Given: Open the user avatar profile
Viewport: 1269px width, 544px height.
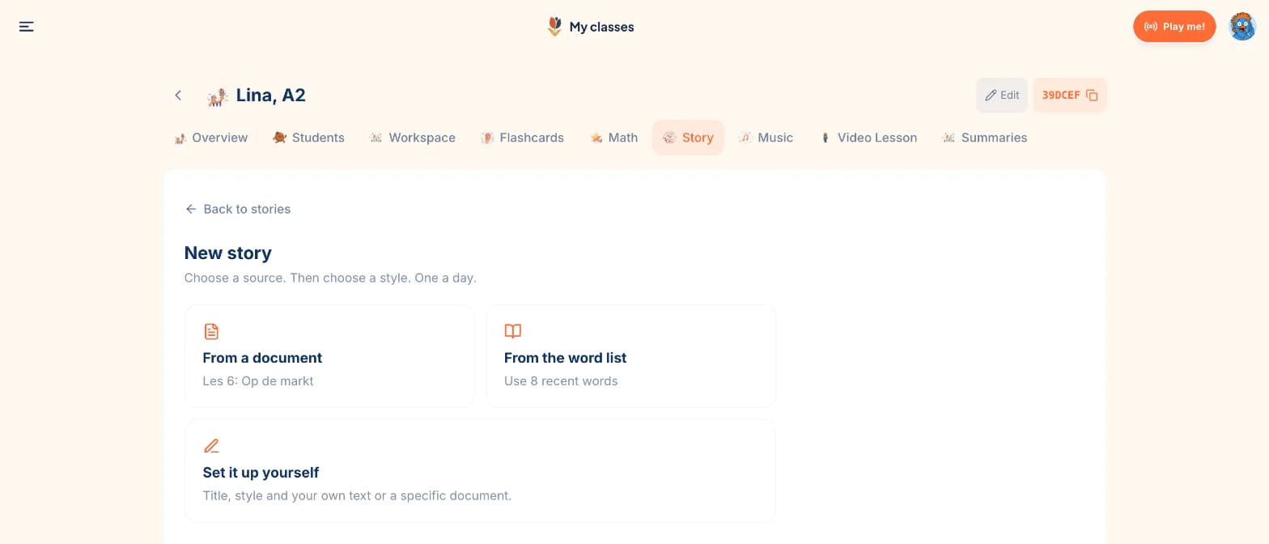Looking at the screenshot, I should 1242,27.
